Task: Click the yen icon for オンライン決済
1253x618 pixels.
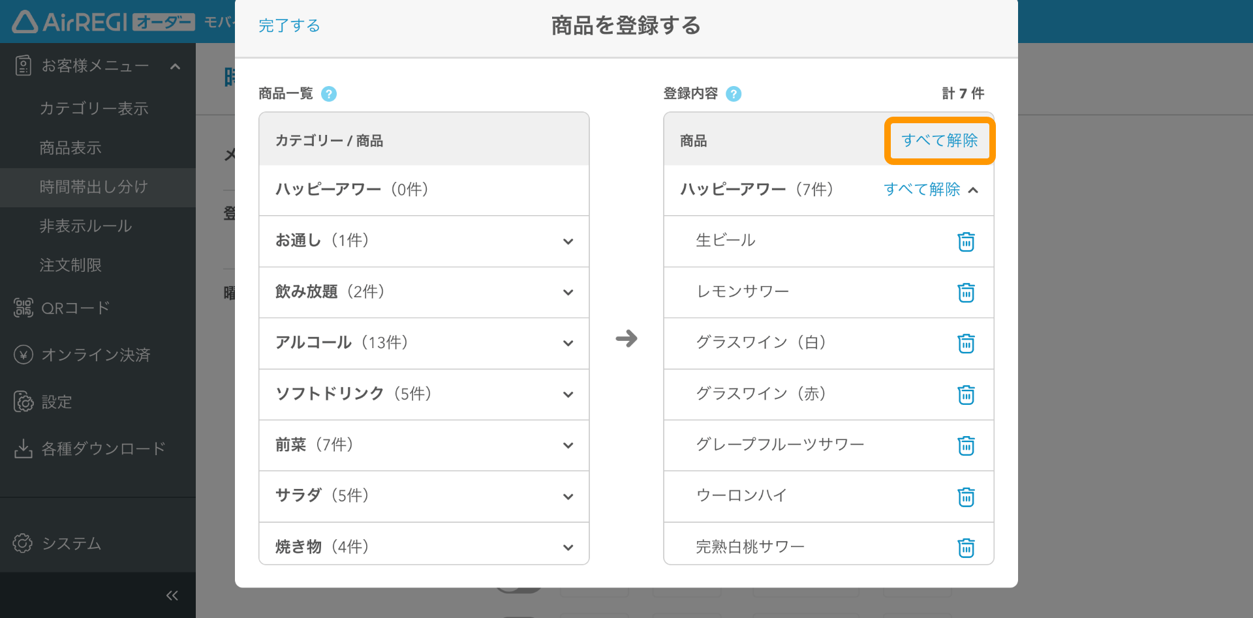Action: [x=23, y=355]
